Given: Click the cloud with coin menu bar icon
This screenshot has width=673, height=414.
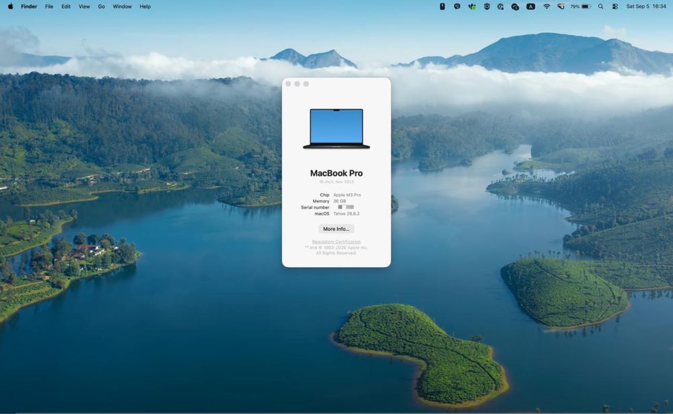Looking at the screenshot, I should 515,7.
